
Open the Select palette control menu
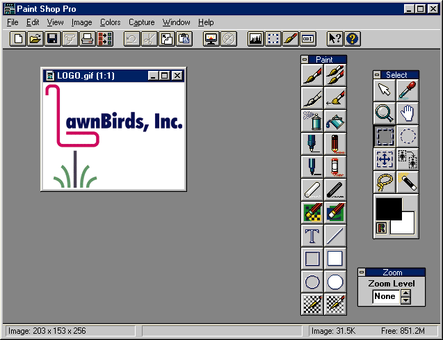(378, 75)
